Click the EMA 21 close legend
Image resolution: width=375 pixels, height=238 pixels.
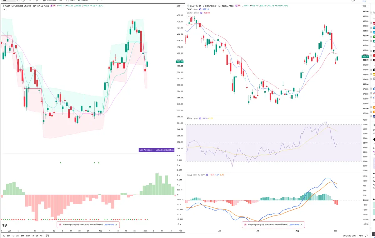(x=192, y=13)
